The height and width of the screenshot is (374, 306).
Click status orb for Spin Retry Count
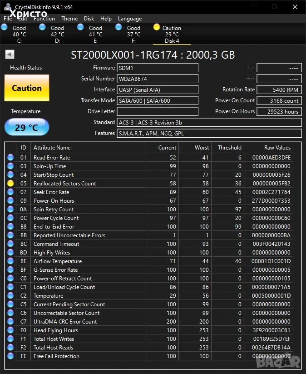click(x=10, y=209)
